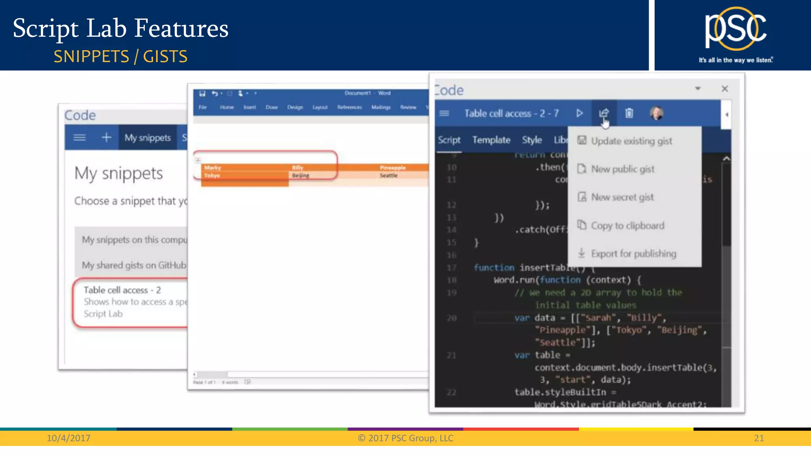Open the task pane options dropdown arrow
Viewport: 811px width, 456px height.
pos(698,89)
